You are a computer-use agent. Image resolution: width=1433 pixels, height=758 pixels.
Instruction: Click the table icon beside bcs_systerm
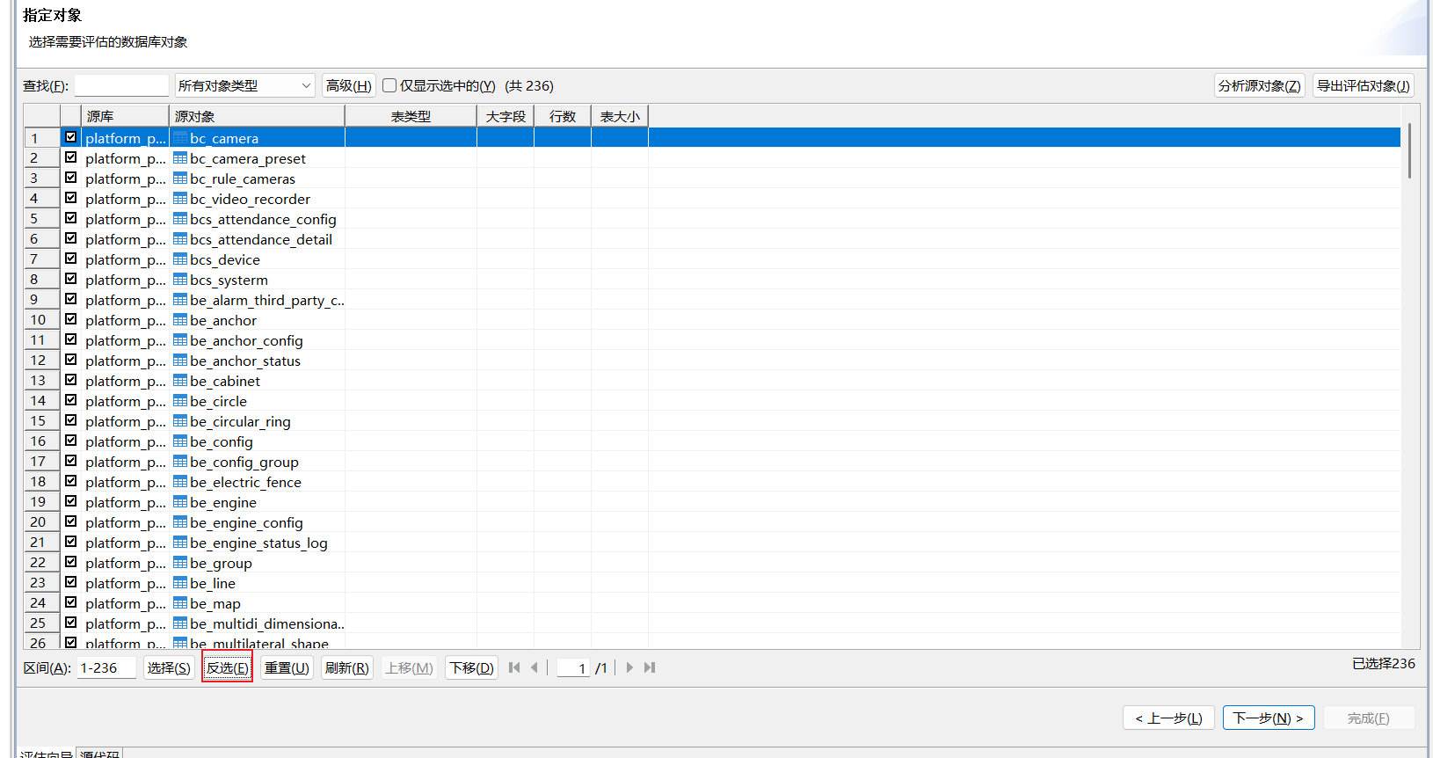180,279
